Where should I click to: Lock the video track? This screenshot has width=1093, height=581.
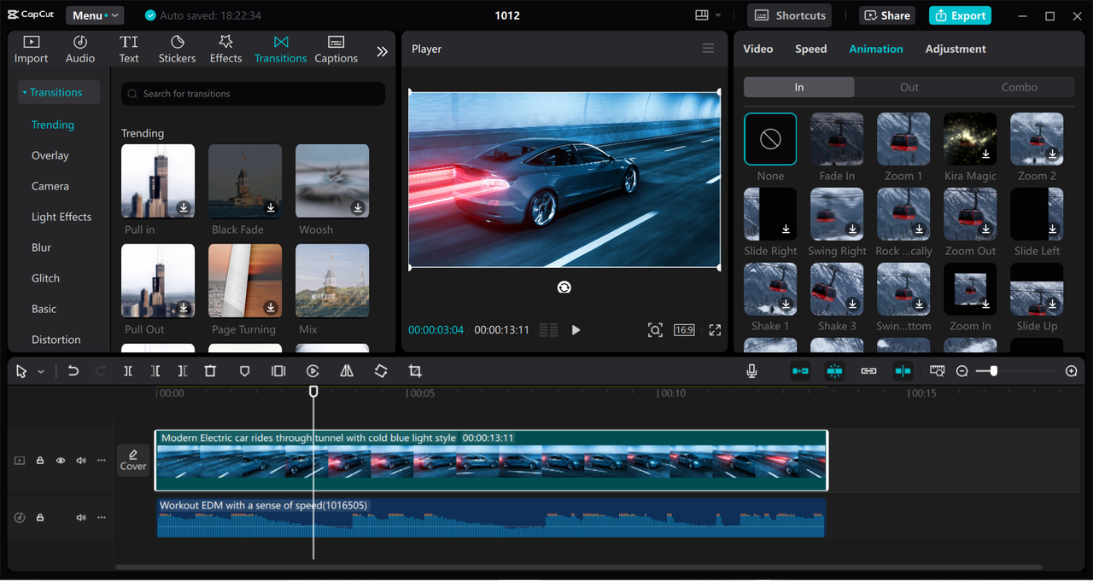40,461
